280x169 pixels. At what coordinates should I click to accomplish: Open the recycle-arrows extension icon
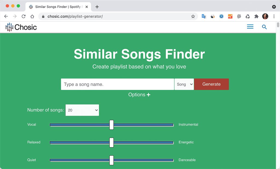[247, 16]
